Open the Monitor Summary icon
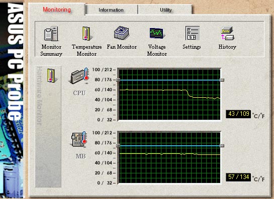Image resolution: width=274 pixels, height=199 pixels. click(51, 34)
